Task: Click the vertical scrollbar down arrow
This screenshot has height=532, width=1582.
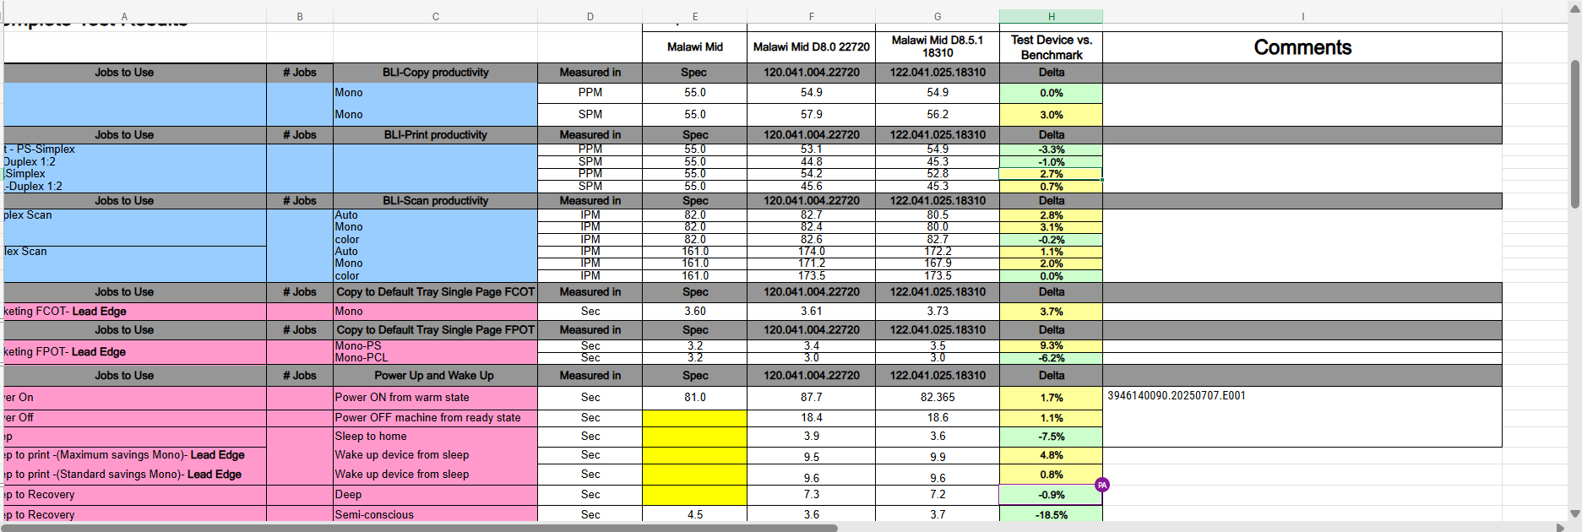Action: 1575,513
